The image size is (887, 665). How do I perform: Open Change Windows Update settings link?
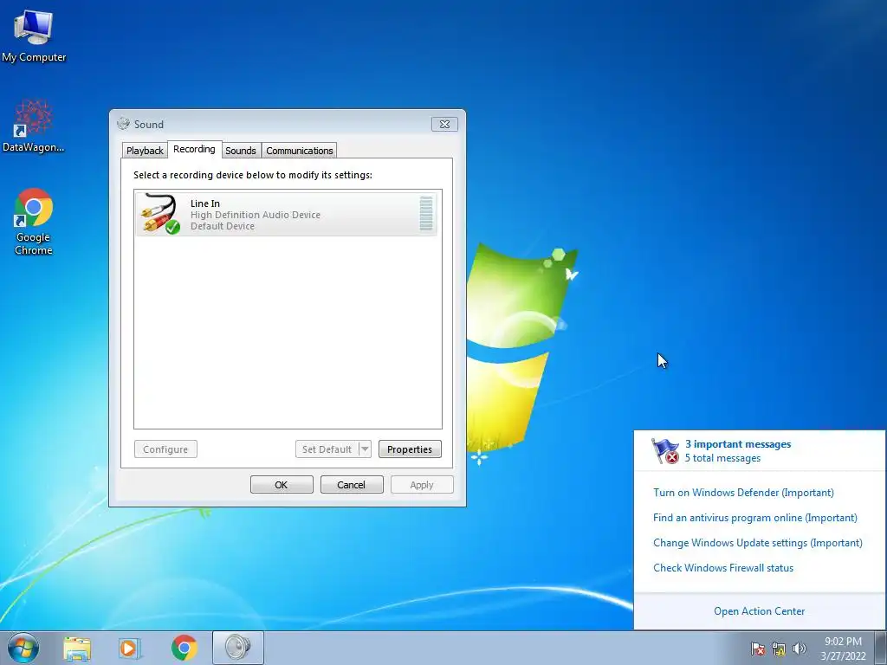pyautogui.click(x=758, y=542)
